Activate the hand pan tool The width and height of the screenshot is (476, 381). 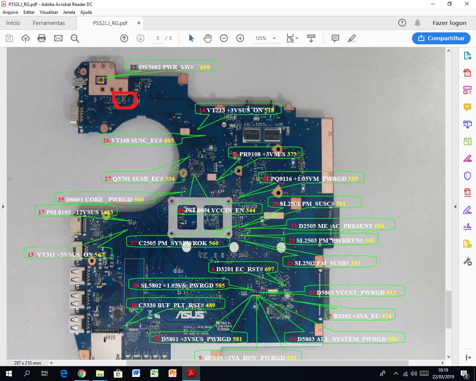tap(208, 38)
